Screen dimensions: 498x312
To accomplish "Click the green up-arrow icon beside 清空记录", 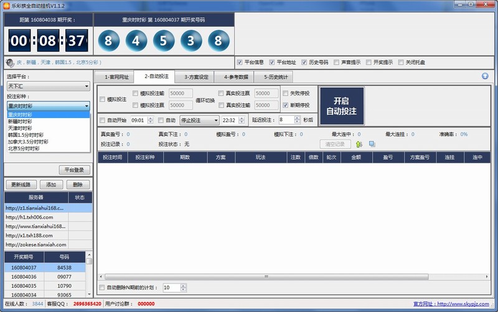I will coord(359,144).
